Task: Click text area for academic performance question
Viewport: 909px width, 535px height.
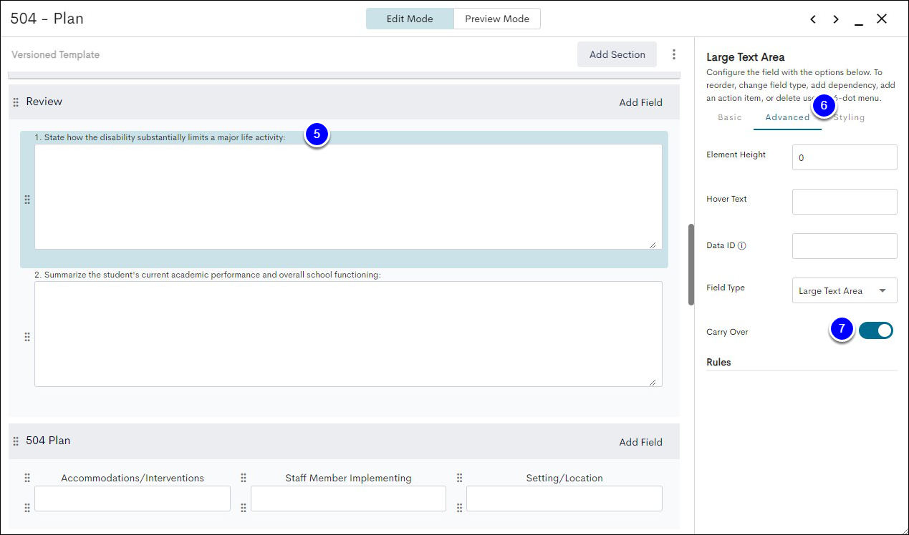Action: click(348, 334)
